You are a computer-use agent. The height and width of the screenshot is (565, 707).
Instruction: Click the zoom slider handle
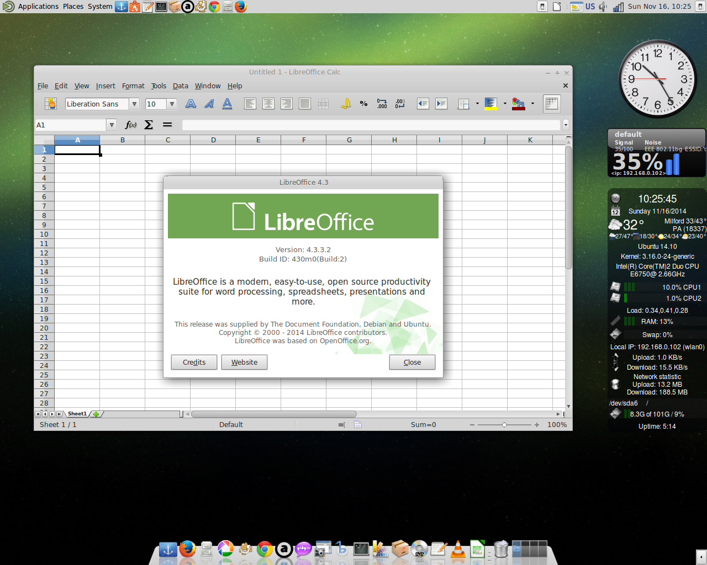coord(504,425)
